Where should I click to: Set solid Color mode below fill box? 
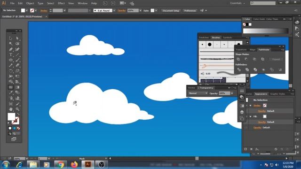tap(10, 128)
